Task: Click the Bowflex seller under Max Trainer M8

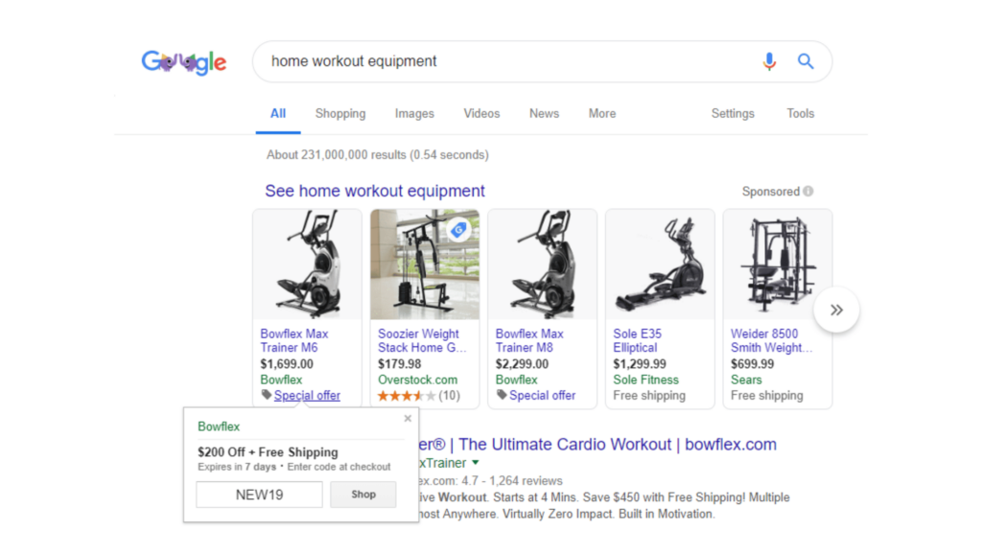Action: pos(517,379)
